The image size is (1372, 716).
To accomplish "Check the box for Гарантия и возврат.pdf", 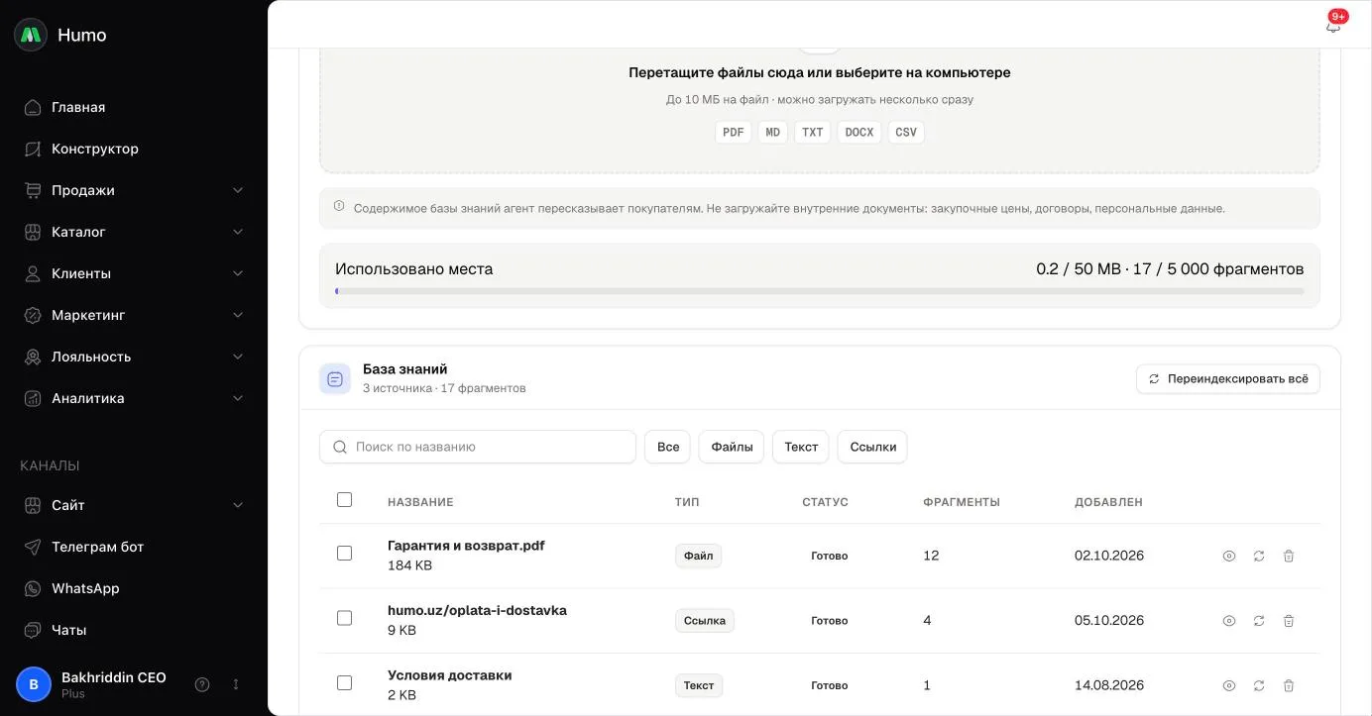I will [x=344, y=554].
